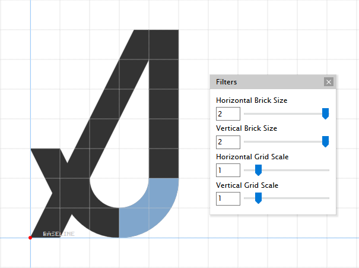Close the Filters panel

(x=329, y=82)
